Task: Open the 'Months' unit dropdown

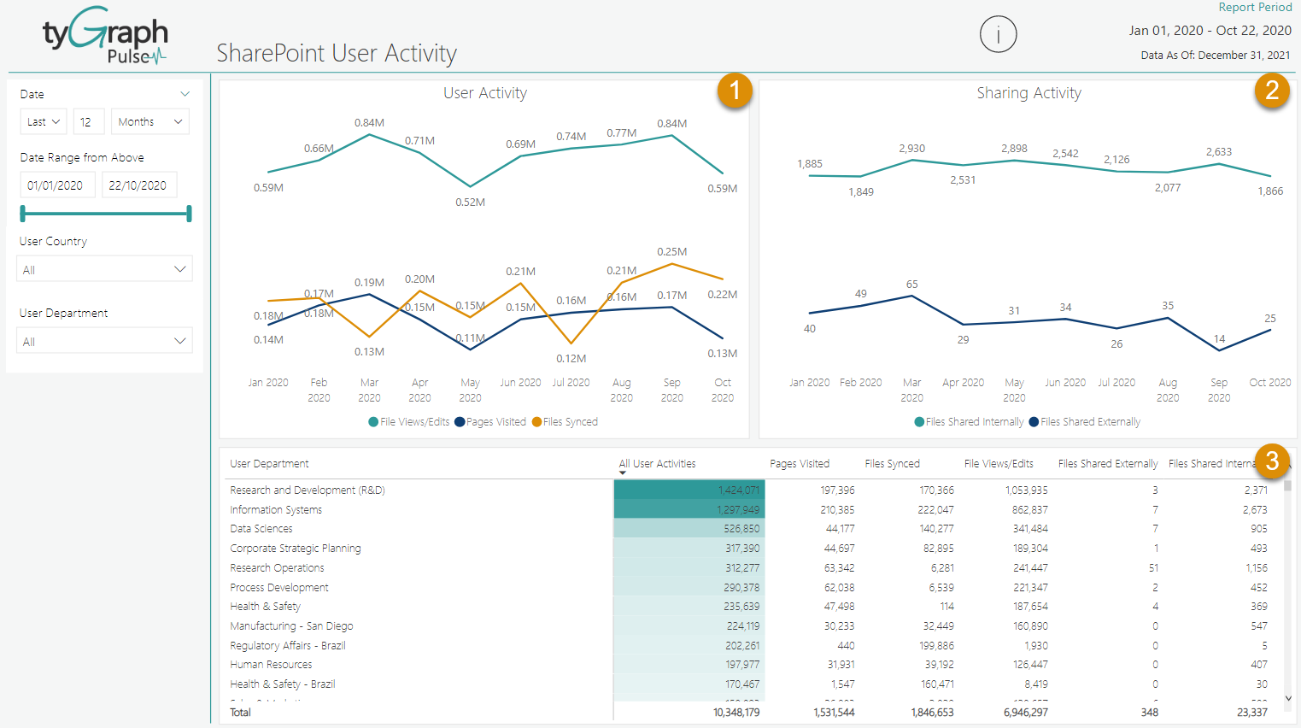Action: pyautogui.click(x=149, y=121)
